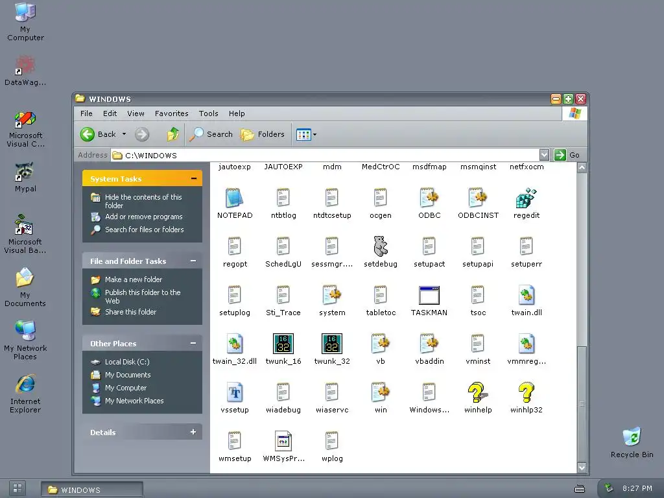Expand the Details panel

(x=193, y=432)
